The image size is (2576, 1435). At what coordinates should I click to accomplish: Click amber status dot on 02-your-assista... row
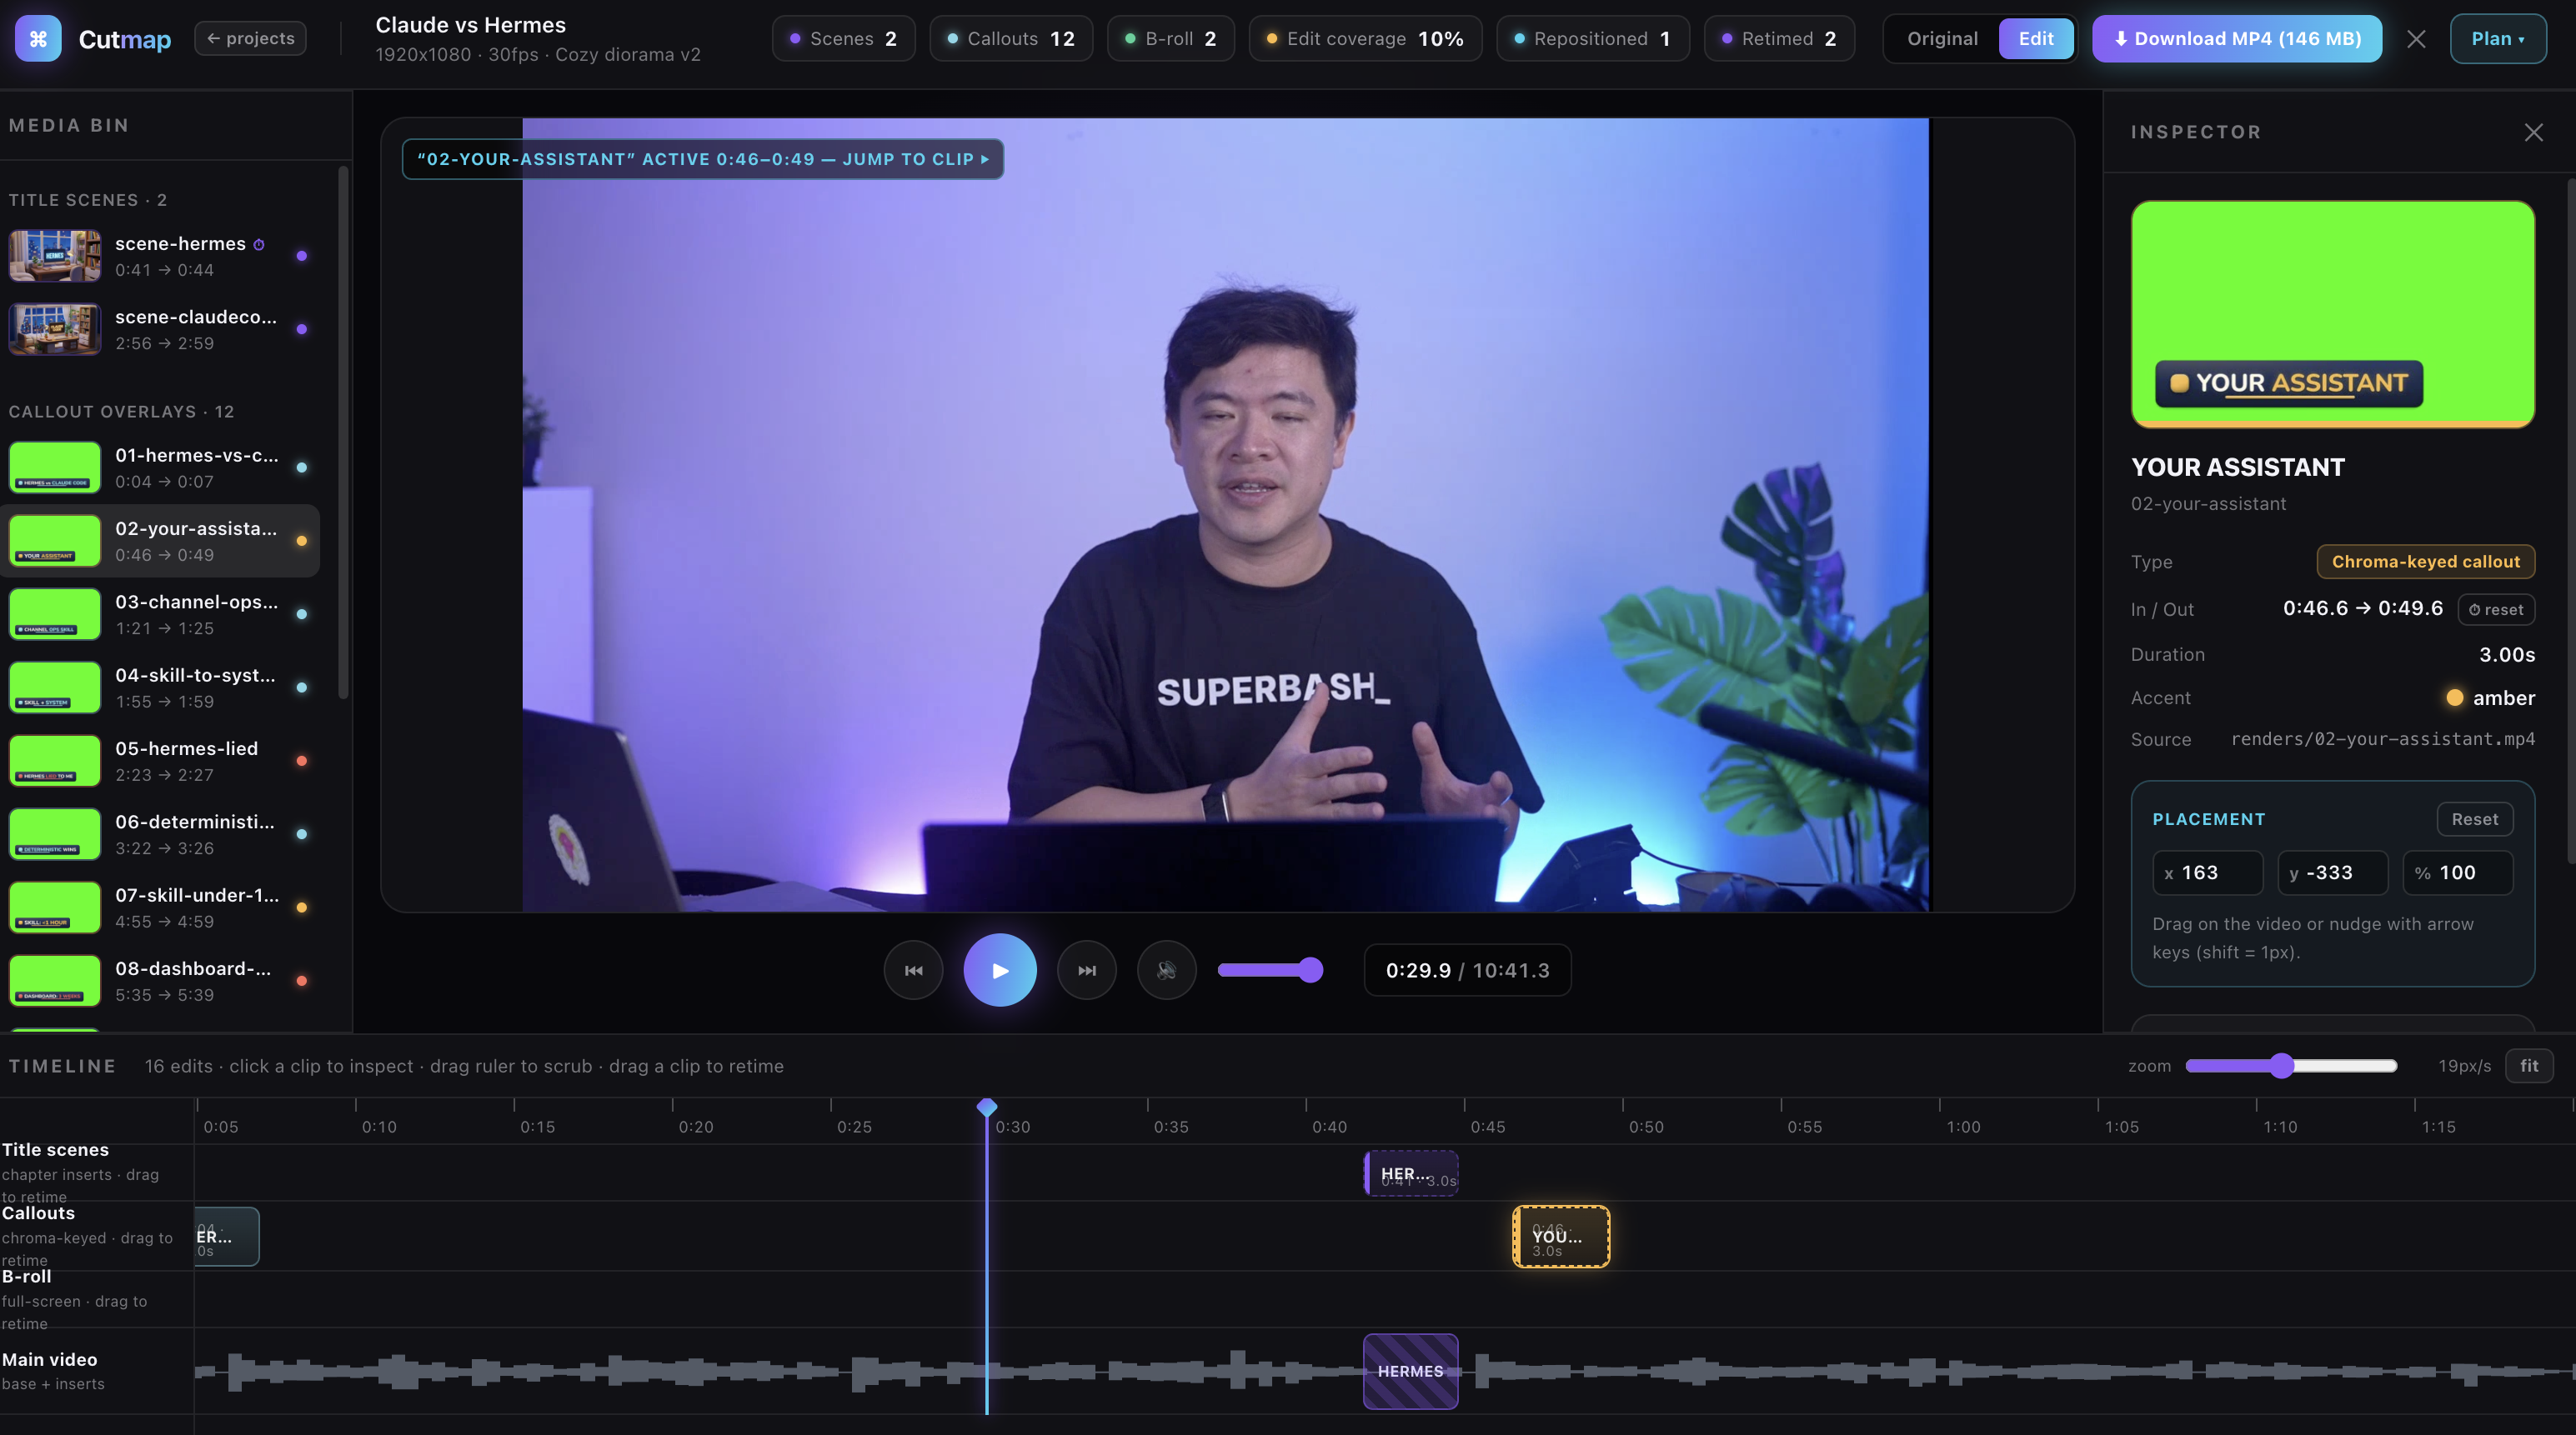(302, 541)
